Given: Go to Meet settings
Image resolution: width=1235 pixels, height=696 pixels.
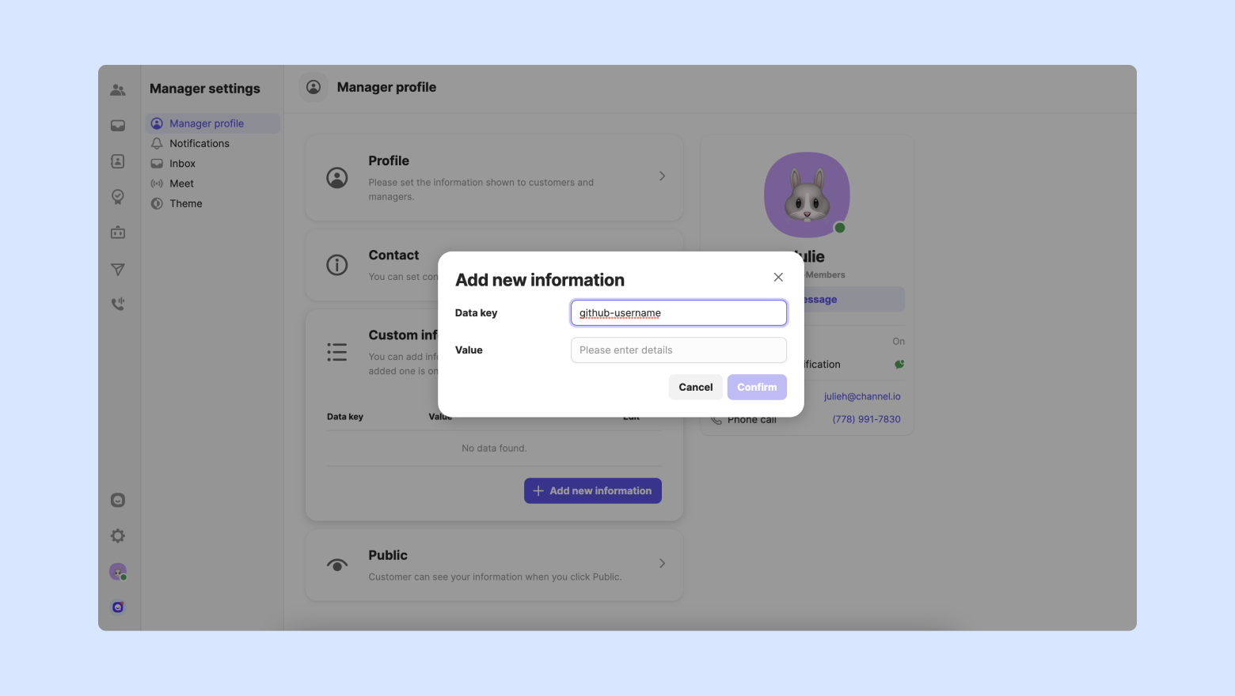Looking at the screenshot, I should [181, 183].
